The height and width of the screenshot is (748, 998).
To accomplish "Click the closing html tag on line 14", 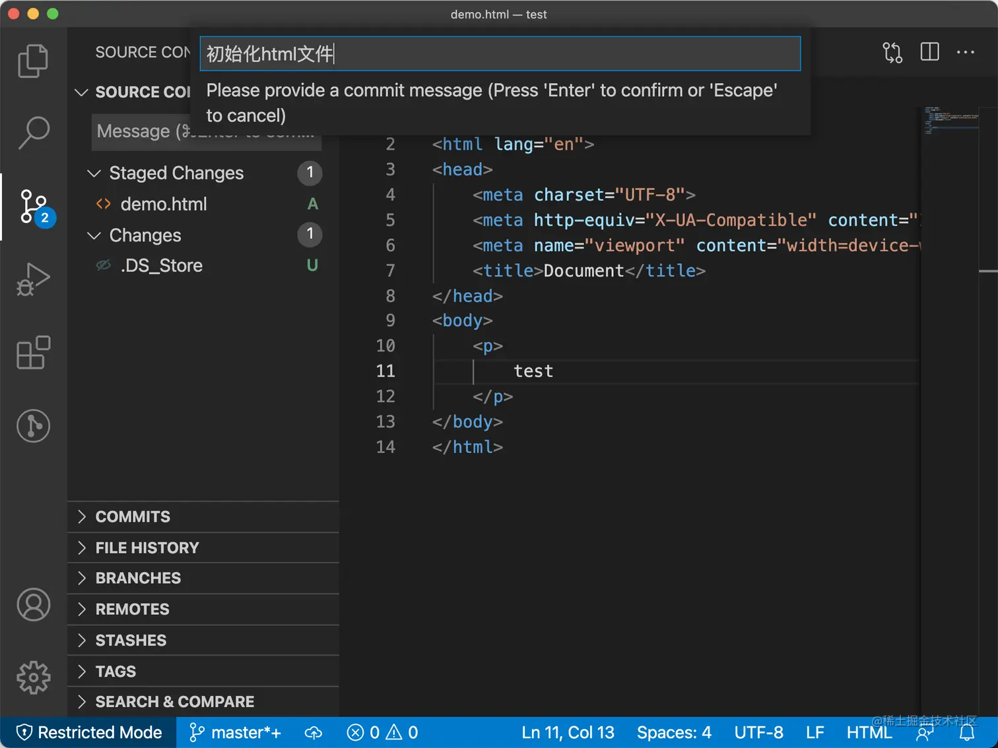I will (467, 447).
